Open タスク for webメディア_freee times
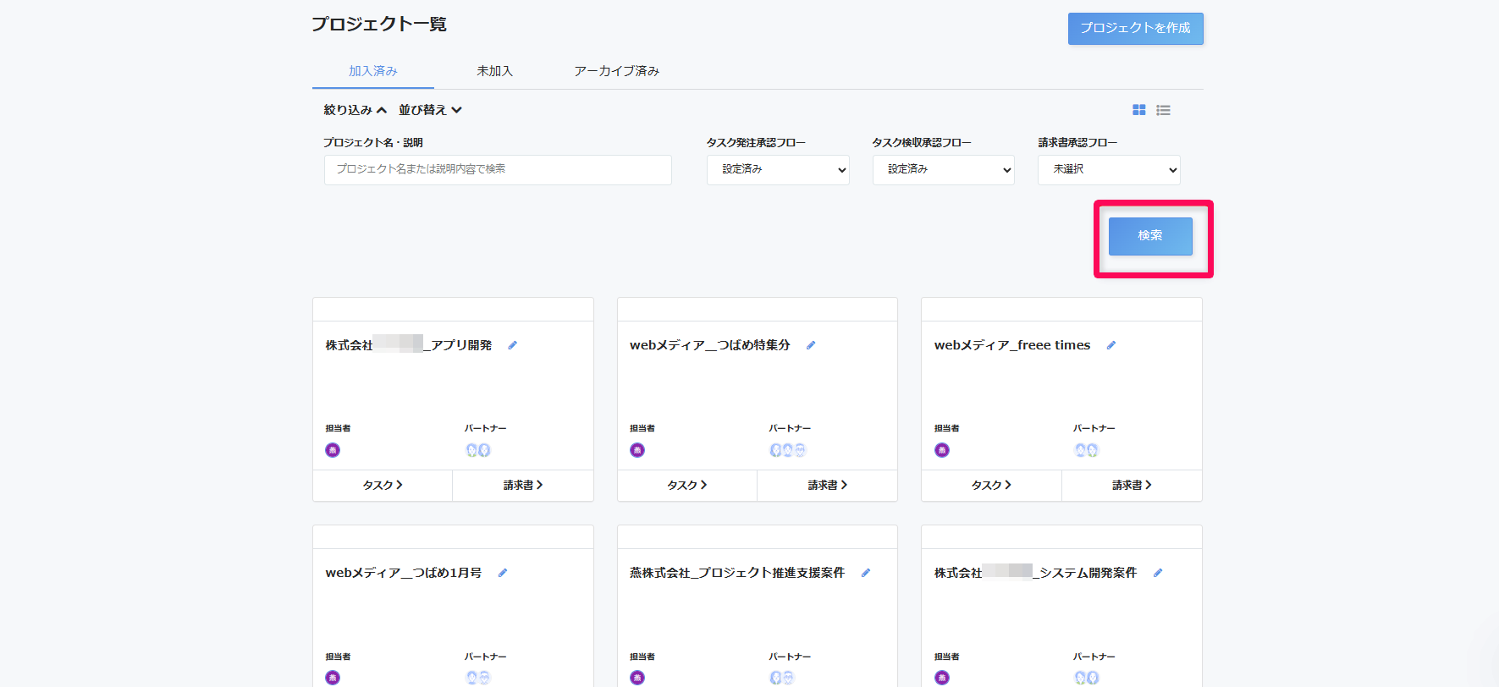 coord(991,486)
